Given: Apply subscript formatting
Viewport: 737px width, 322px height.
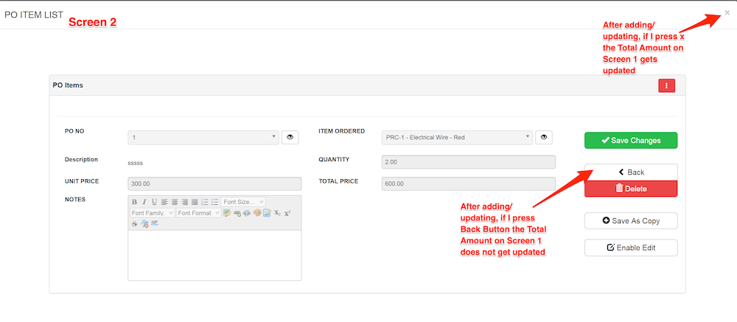Looking at the screenshot, I should (x=277, y=213).
